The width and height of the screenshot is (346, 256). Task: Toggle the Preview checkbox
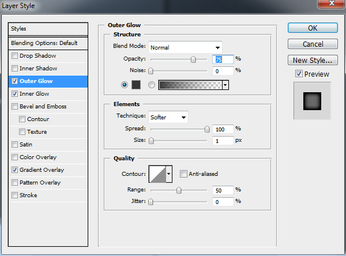pos(299,74)
